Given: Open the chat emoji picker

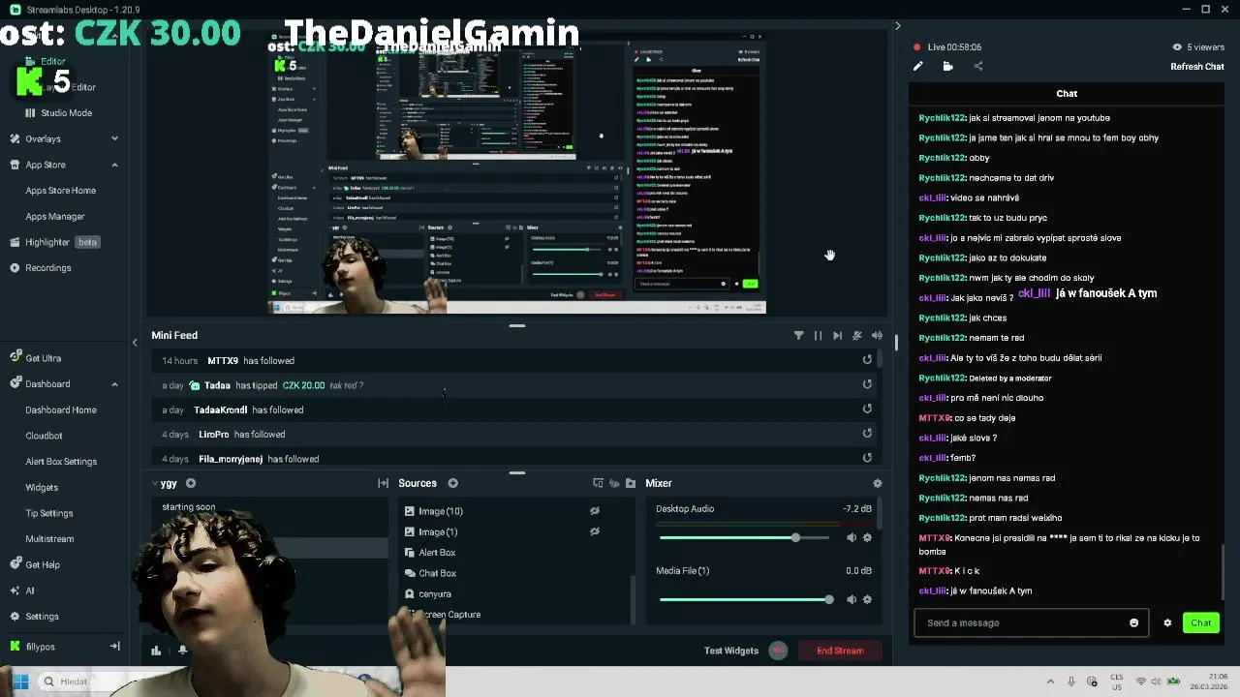Looking at the screenshot, I should (1133, 622).
